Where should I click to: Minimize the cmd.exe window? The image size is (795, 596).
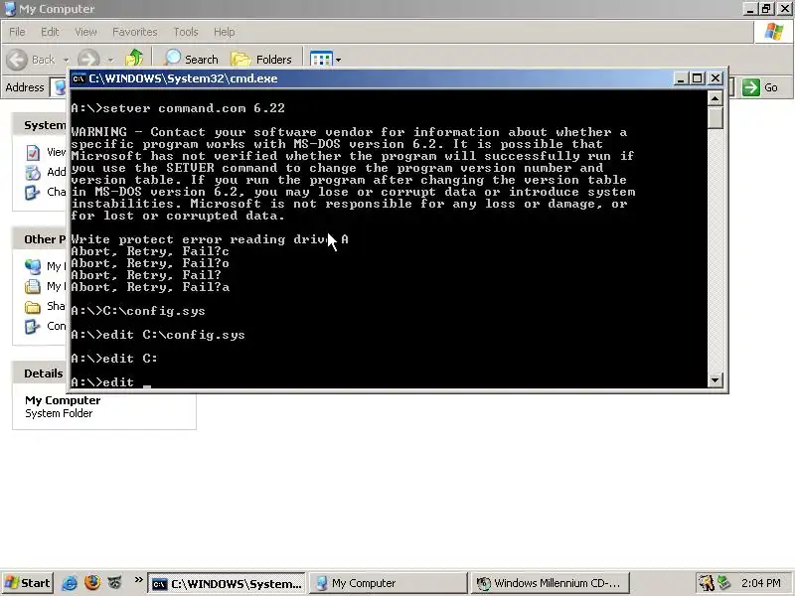(681, 78)
